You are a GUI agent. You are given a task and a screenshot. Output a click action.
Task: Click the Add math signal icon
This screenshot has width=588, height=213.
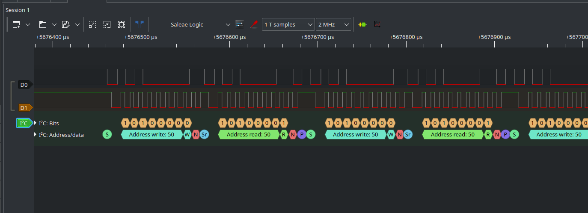(x=377, y=24)
